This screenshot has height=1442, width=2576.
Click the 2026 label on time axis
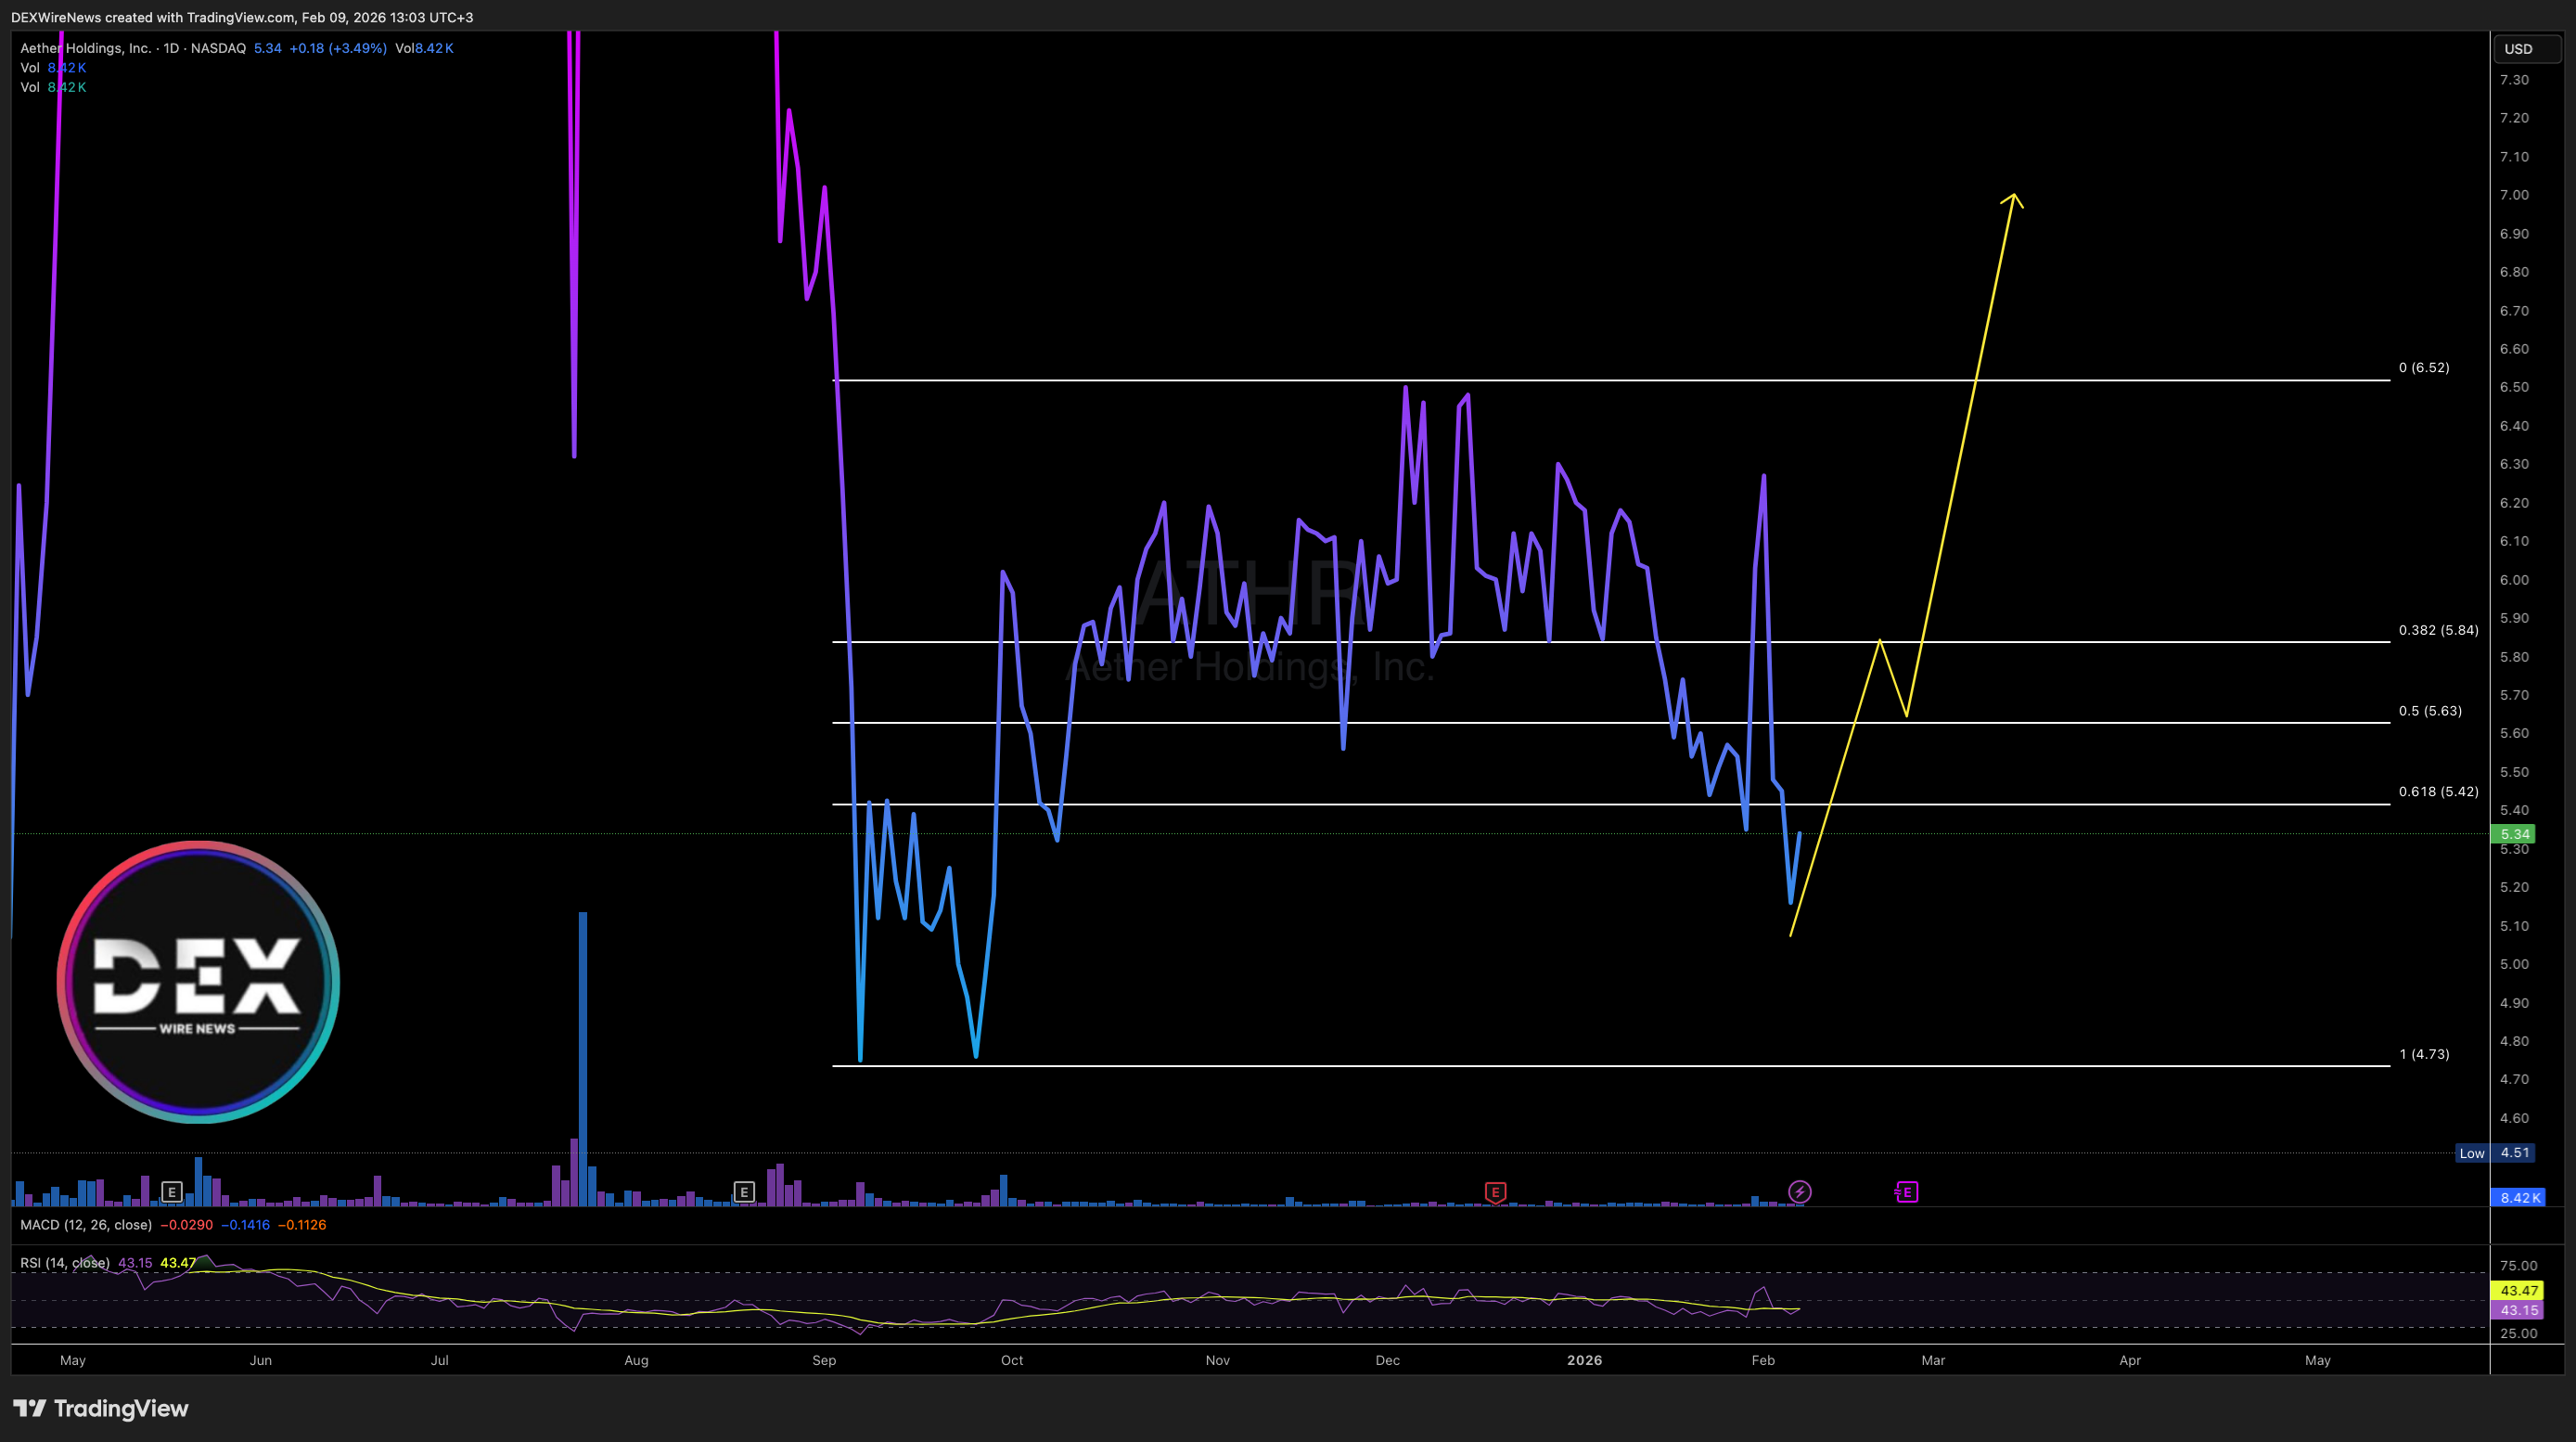click(x=1584, y=1360)
